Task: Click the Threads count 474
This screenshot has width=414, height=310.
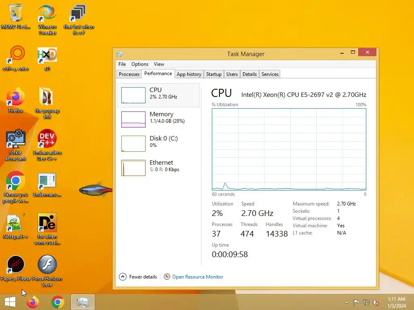Action: click(247, 234)
